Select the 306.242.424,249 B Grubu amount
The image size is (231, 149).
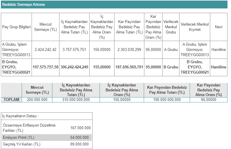click(x=74, y=67)
